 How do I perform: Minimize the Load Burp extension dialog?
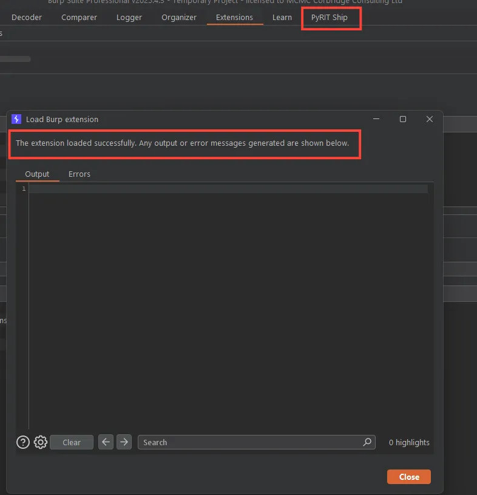tap(376, 119)
